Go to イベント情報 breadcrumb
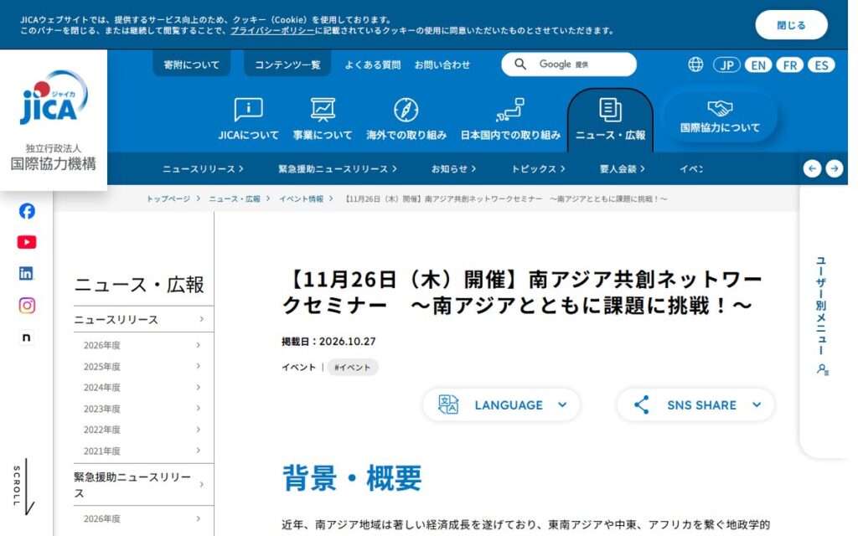 click(x=302, y=198)
